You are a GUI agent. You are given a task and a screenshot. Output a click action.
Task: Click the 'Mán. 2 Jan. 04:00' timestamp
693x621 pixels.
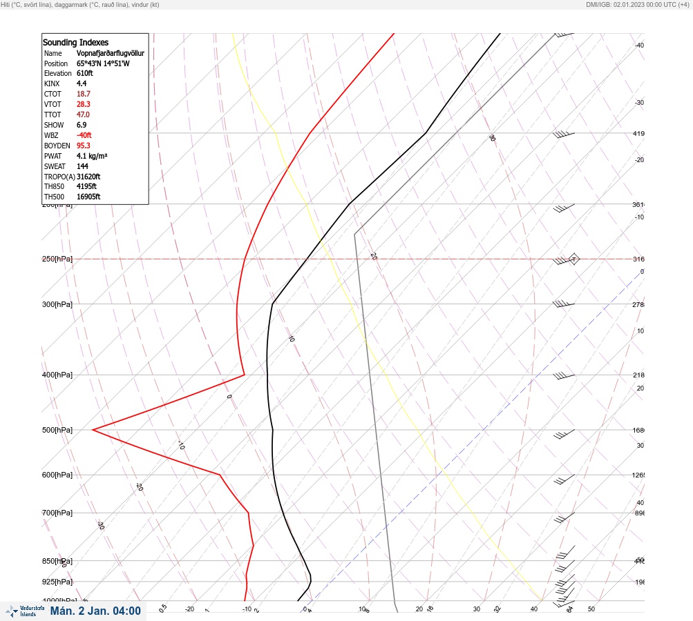point(95,611)
